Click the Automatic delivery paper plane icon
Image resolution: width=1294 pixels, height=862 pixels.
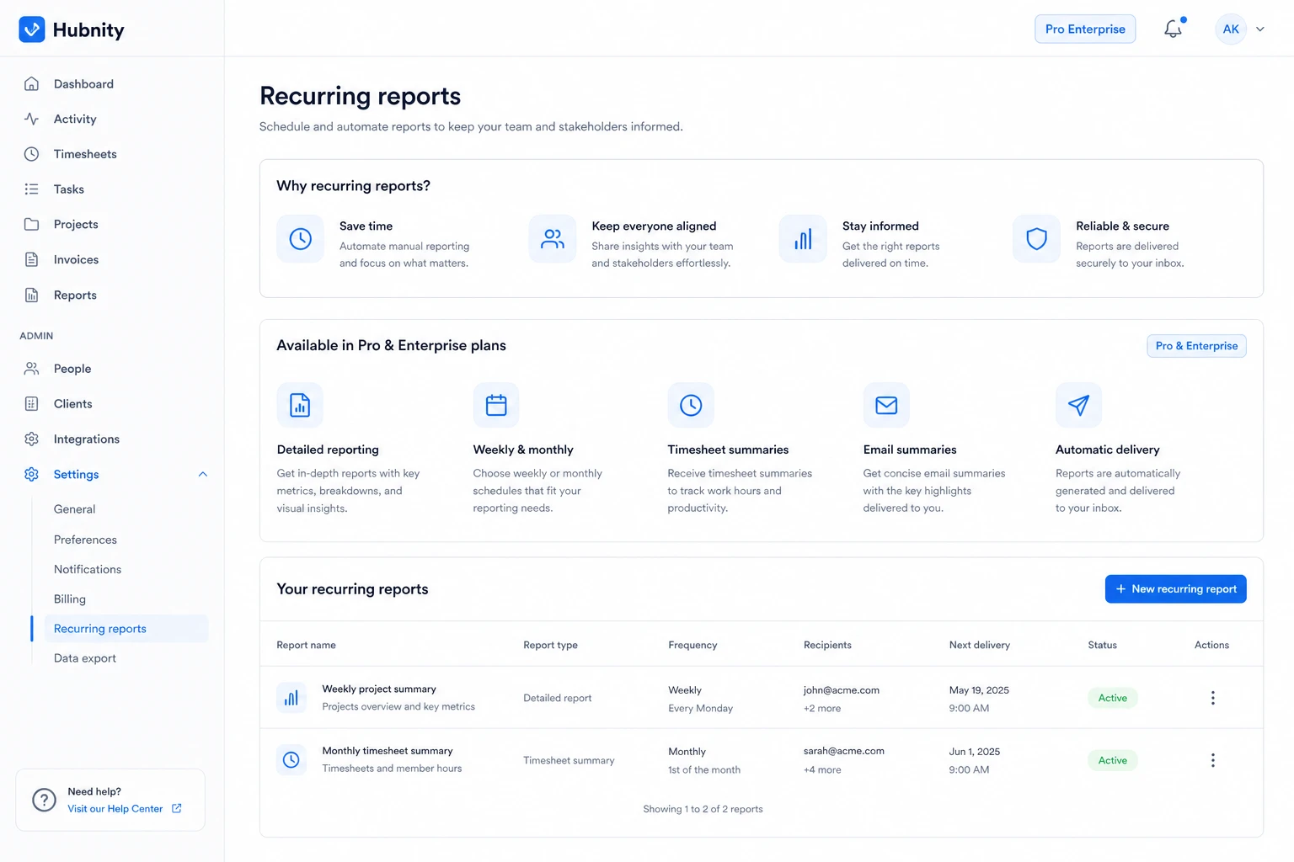(1078, 406)
